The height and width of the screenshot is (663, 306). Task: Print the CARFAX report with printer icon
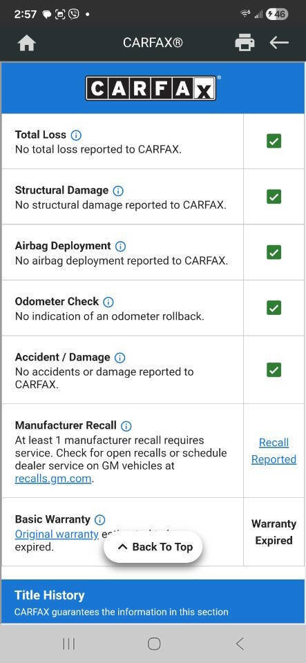(x=245, y=43)
